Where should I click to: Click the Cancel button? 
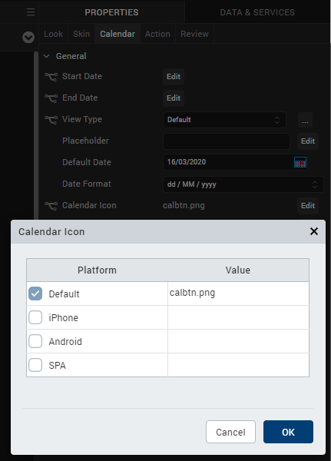230,432
